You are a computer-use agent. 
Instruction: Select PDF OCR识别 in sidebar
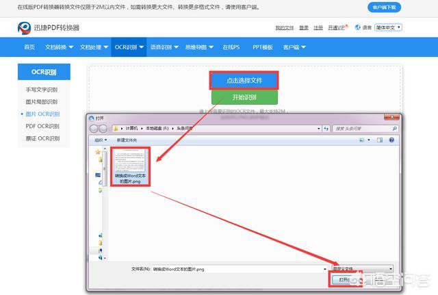click(42, 126)
